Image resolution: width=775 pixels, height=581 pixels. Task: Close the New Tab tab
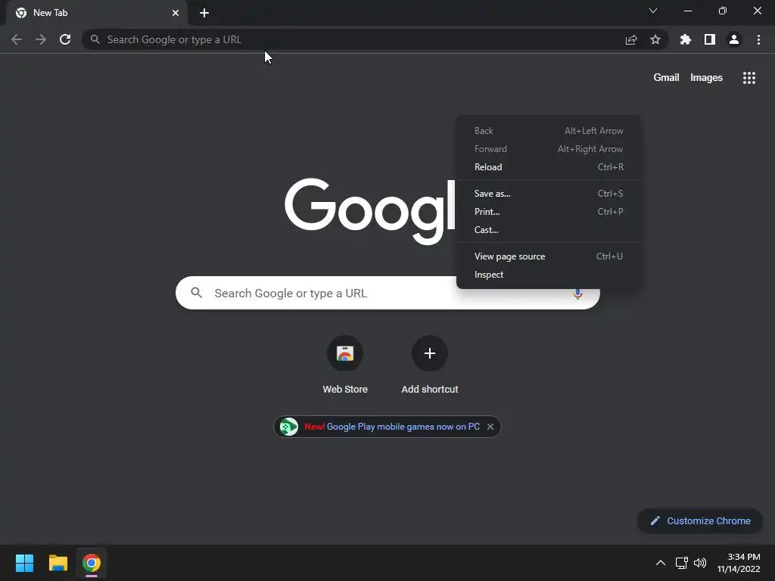tap(176, 13)
